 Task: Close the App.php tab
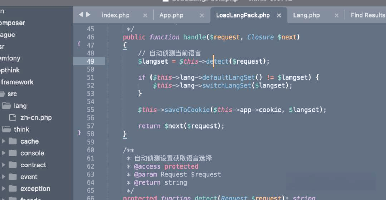point(202,15)
